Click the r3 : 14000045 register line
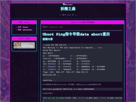This screenshot has height=102, width=136. click(x=74, y=70)
